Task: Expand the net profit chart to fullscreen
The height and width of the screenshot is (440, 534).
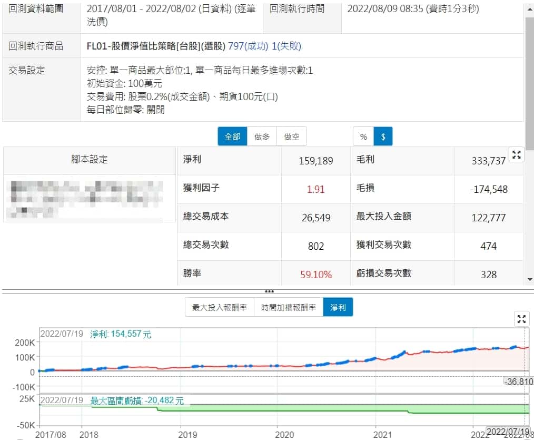Action: click(521, 319)
